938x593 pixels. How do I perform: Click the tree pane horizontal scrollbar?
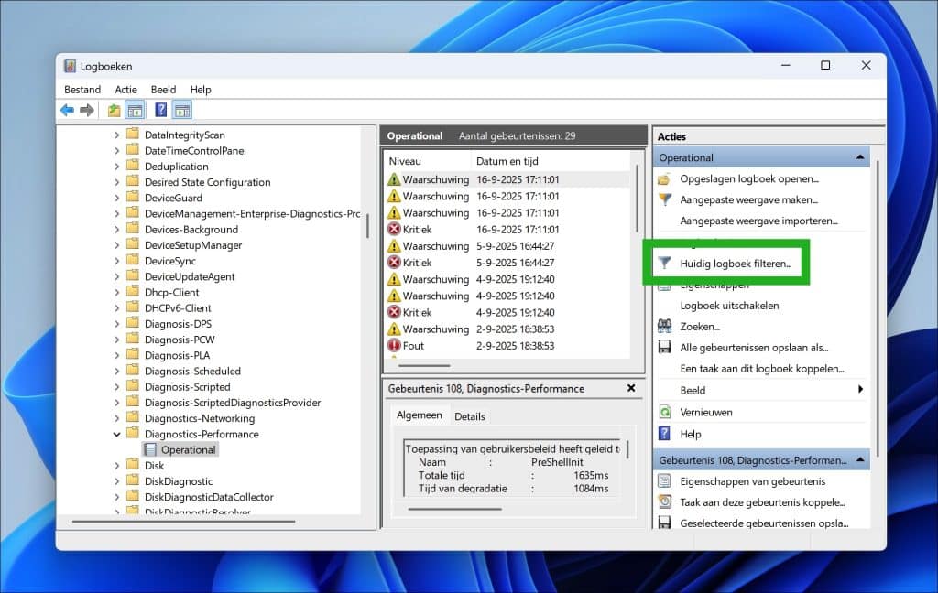[x=184, y=522]
